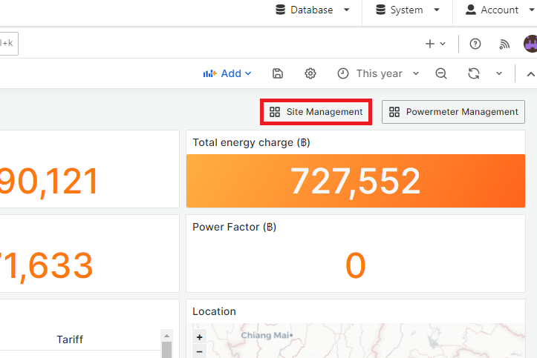Open dashboard settings gear icon

click(x=310, y=73)
